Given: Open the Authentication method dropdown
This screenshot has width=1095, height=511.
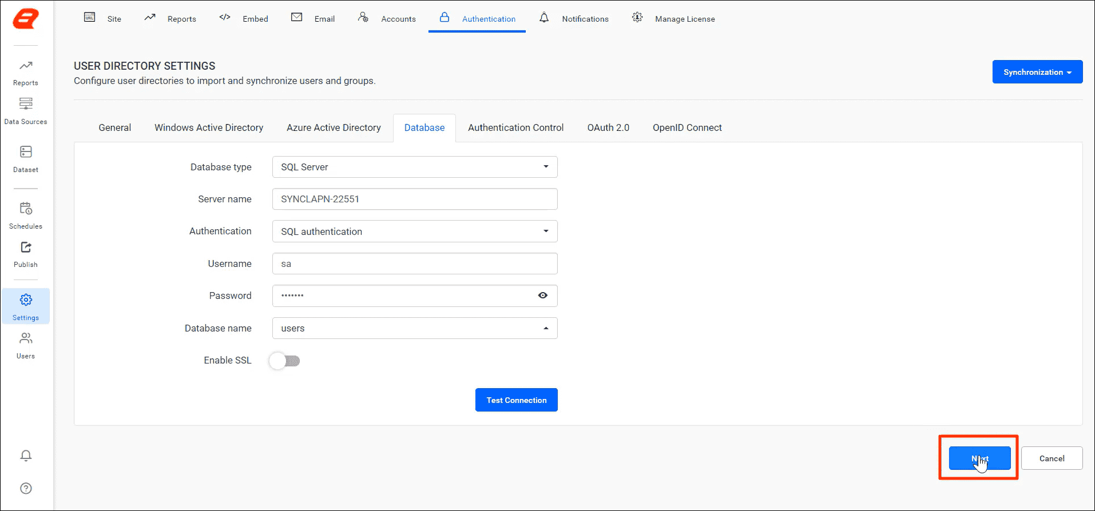Looking at the screenshot, I should coord(415,231).
